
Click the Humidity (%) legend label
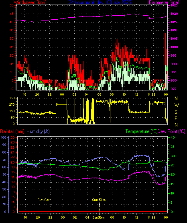[38, 131]
